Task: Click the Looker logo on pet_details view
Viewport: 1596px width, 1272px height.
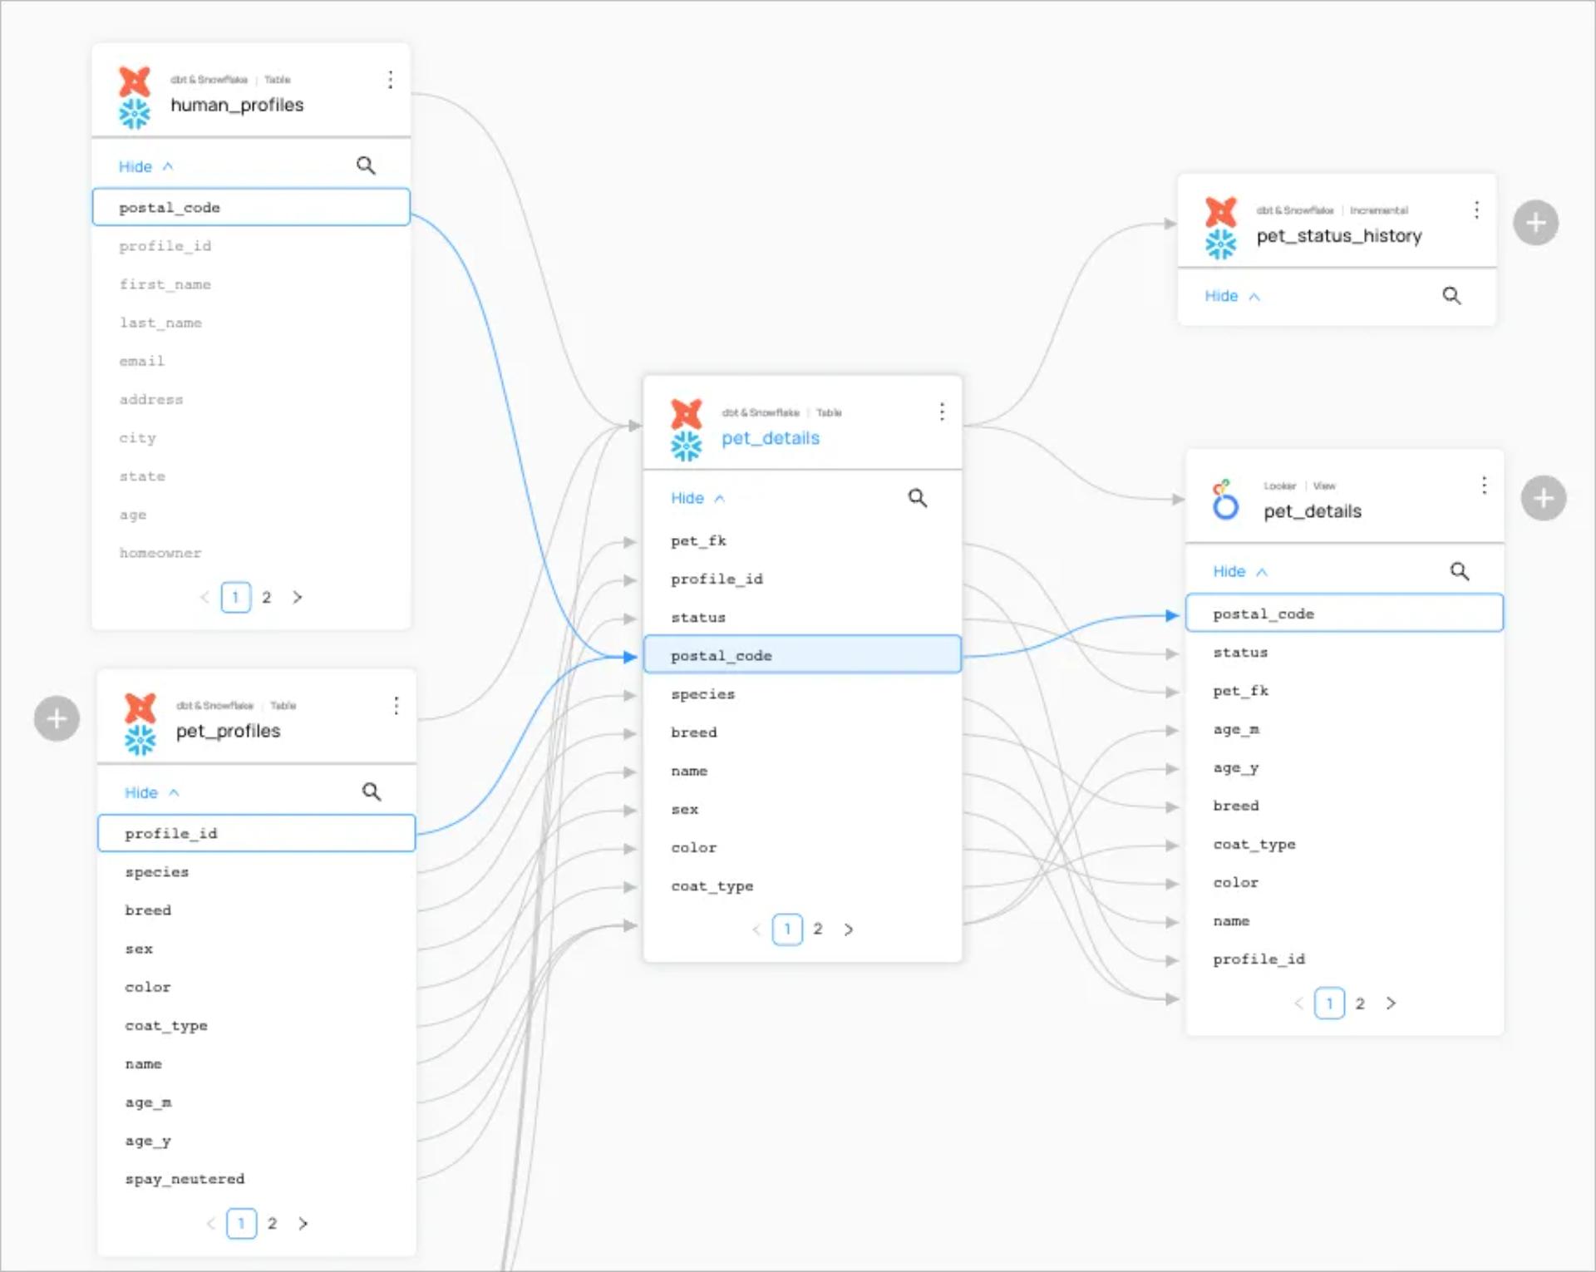Action: [x=1224, y=500]
